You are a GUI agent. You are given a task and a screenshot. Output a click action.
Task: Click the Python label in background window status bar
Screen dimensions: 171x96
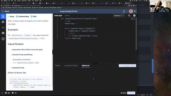[142, 95]
